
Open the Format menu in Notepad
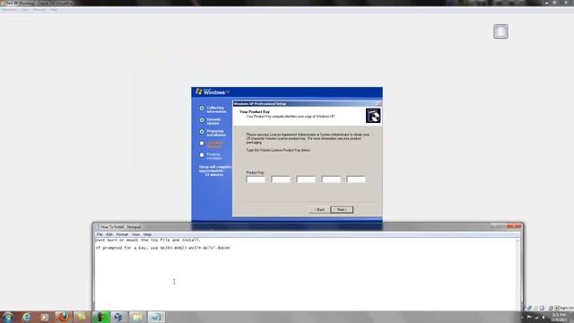pos(122,234)
